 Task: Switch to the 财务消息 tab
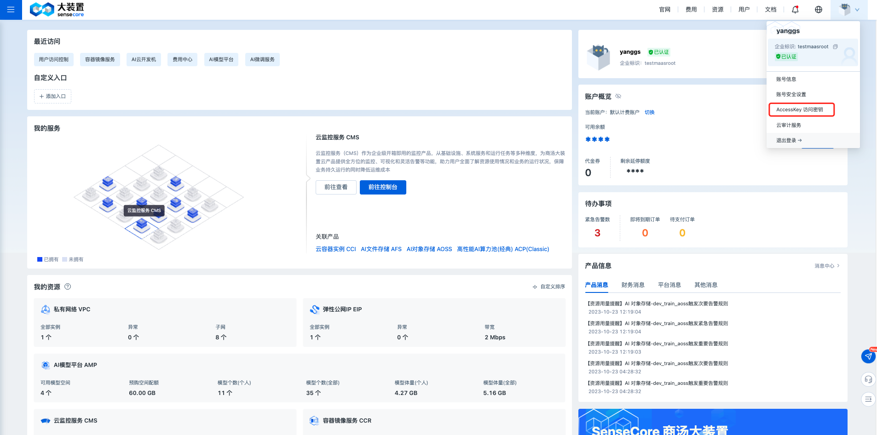click(633, 285)
